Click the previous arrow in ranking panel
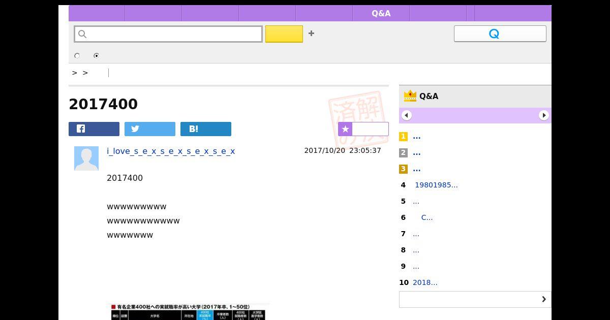Screen dimensions: 610x320 click(407, 115)
